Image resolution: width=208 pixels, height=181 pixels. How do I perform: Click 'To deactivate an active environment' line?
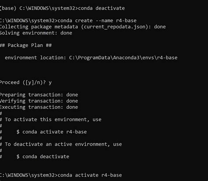tap(63, 144)
